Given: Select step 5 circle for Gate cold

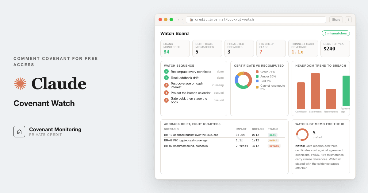Looking at the screenshot, I should click(166, 100).
